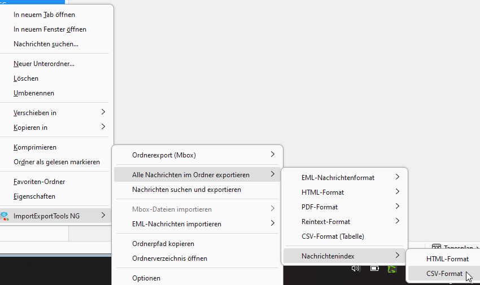Click the Tagesplan calendar icon
This screenshot has height=285, width=480.
pos(436,247)
